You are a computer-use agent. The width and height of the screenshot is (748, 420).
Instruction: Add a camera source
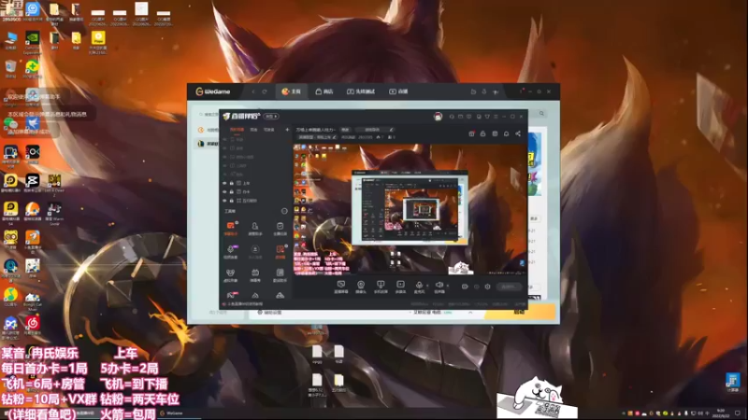point(361,287)
